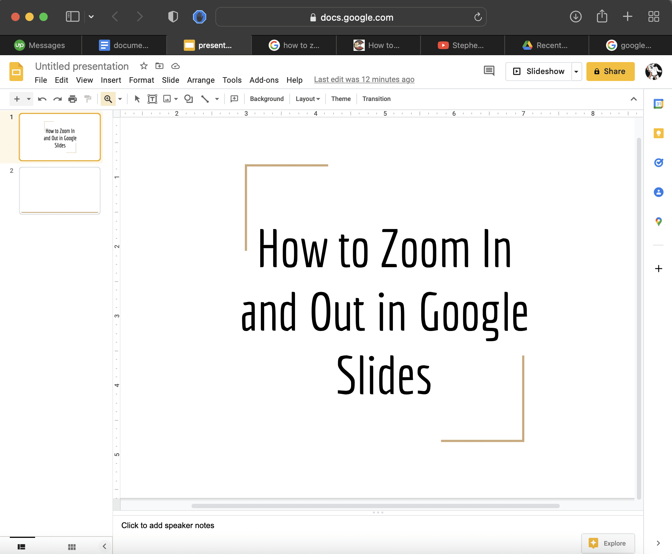
Task: Open the Layout dropdown
Action: 307,99
